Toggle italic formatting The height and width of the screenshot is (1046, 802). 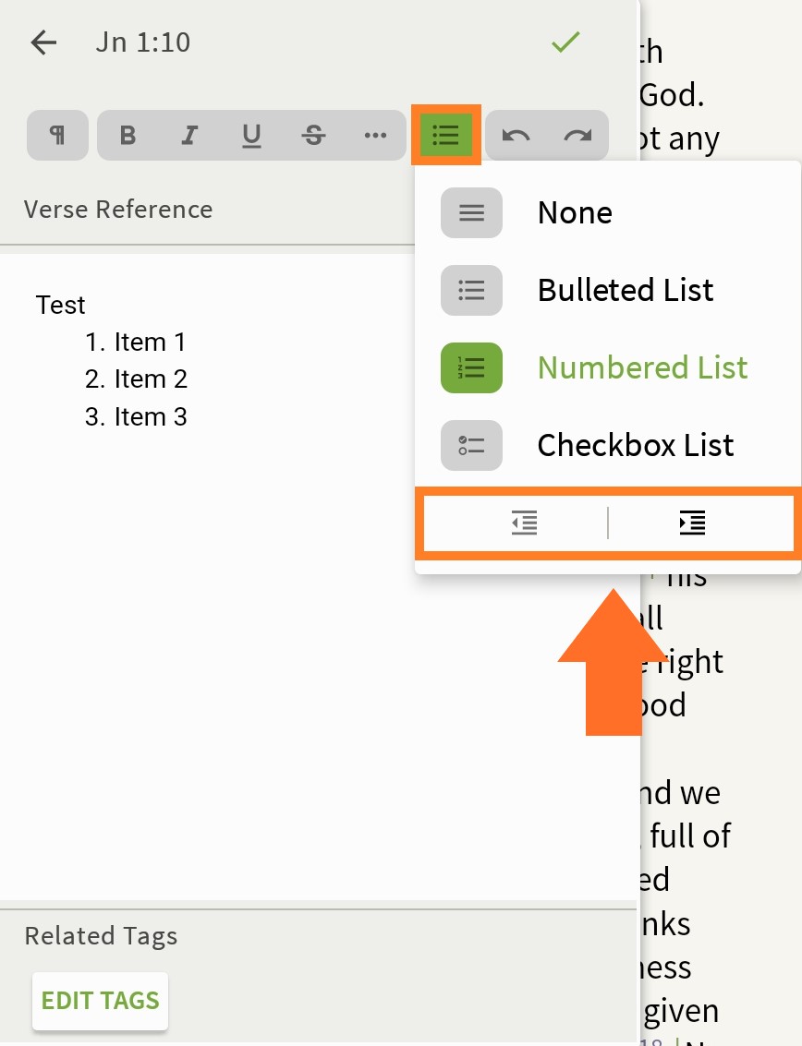(x=189, y=136)
